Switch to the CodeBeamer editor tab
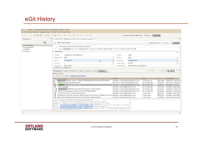 66,68
